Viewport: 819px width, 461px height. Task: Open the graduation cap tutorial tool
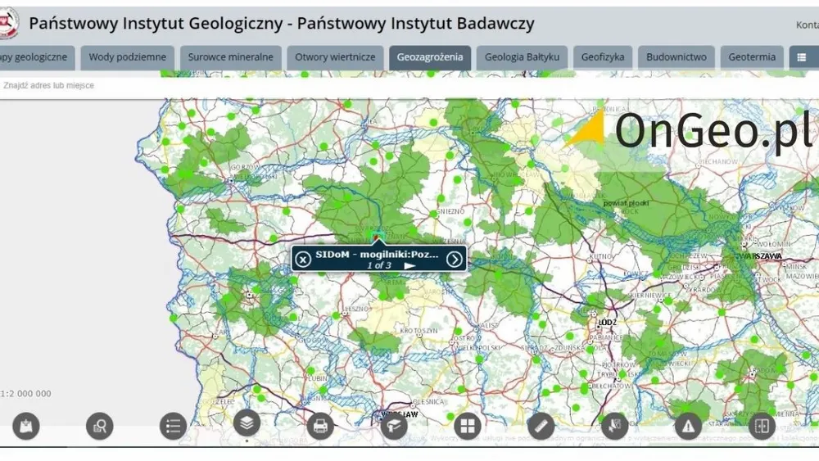pos(394,426)
